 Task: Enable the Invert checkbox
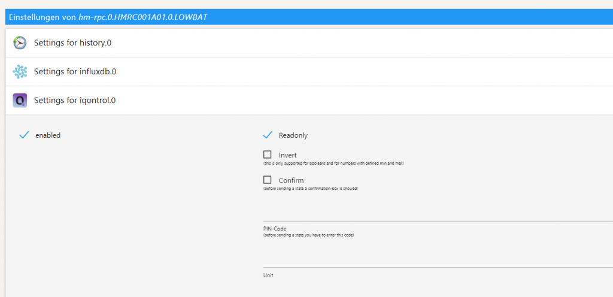click(268, 154)
